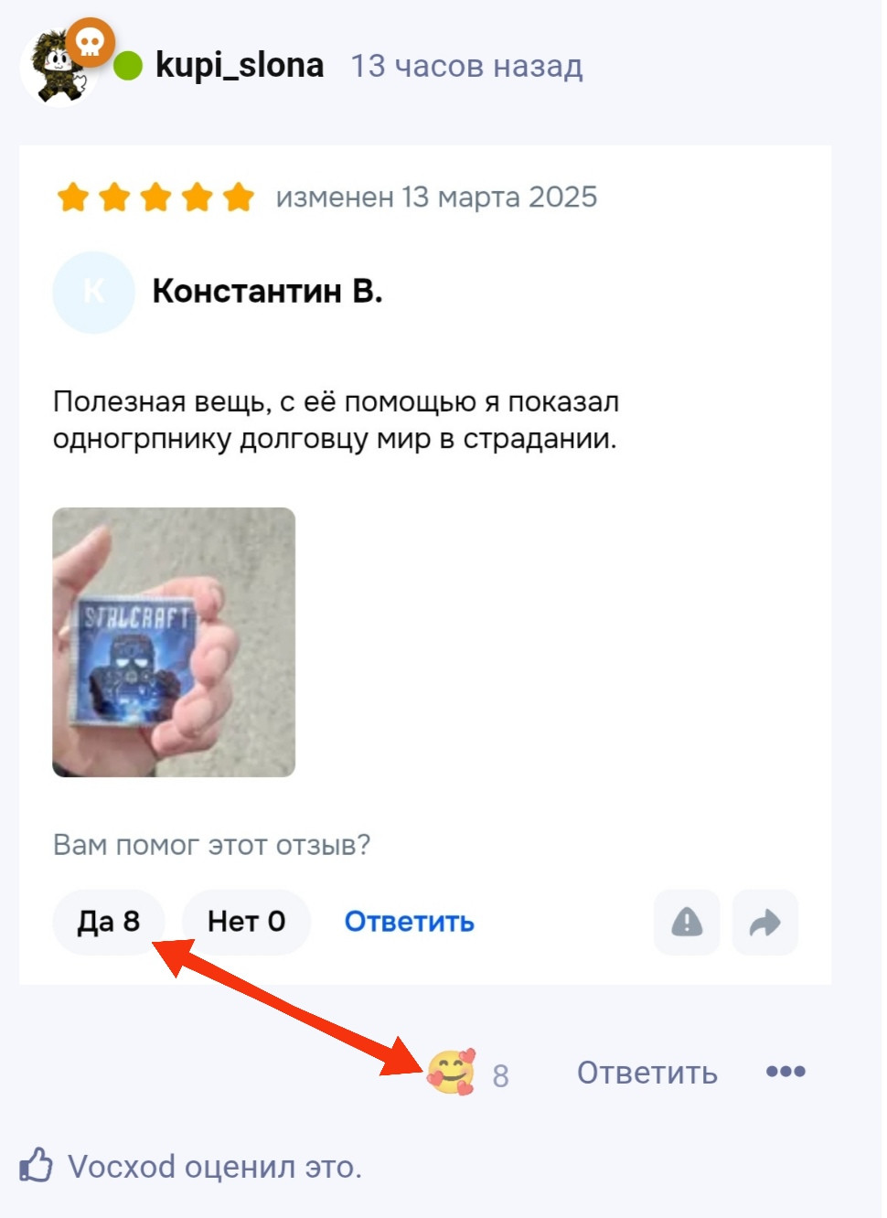Vote 'Да 8' on the review
887x1218 pixels.
[109, 922]
